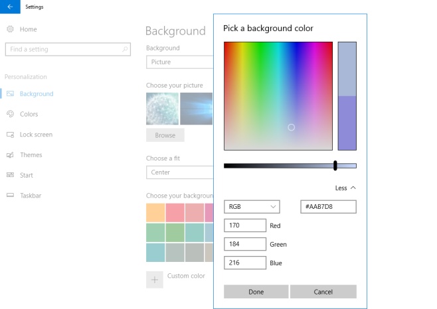
Task: Select the pink swatch in first row
Action: (x=175, y=212)
